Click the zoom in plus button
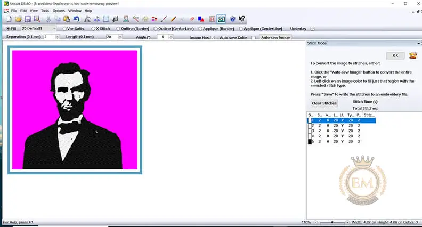Image resolution: width=422 pixels, height=227 pixels. 347,222
